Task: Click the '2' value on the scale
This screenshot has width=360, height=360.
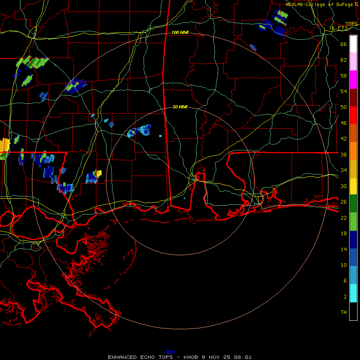Action: (345, 296)
